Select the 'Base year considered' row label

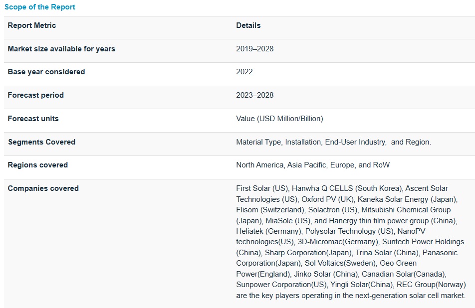tap(46, 72)
